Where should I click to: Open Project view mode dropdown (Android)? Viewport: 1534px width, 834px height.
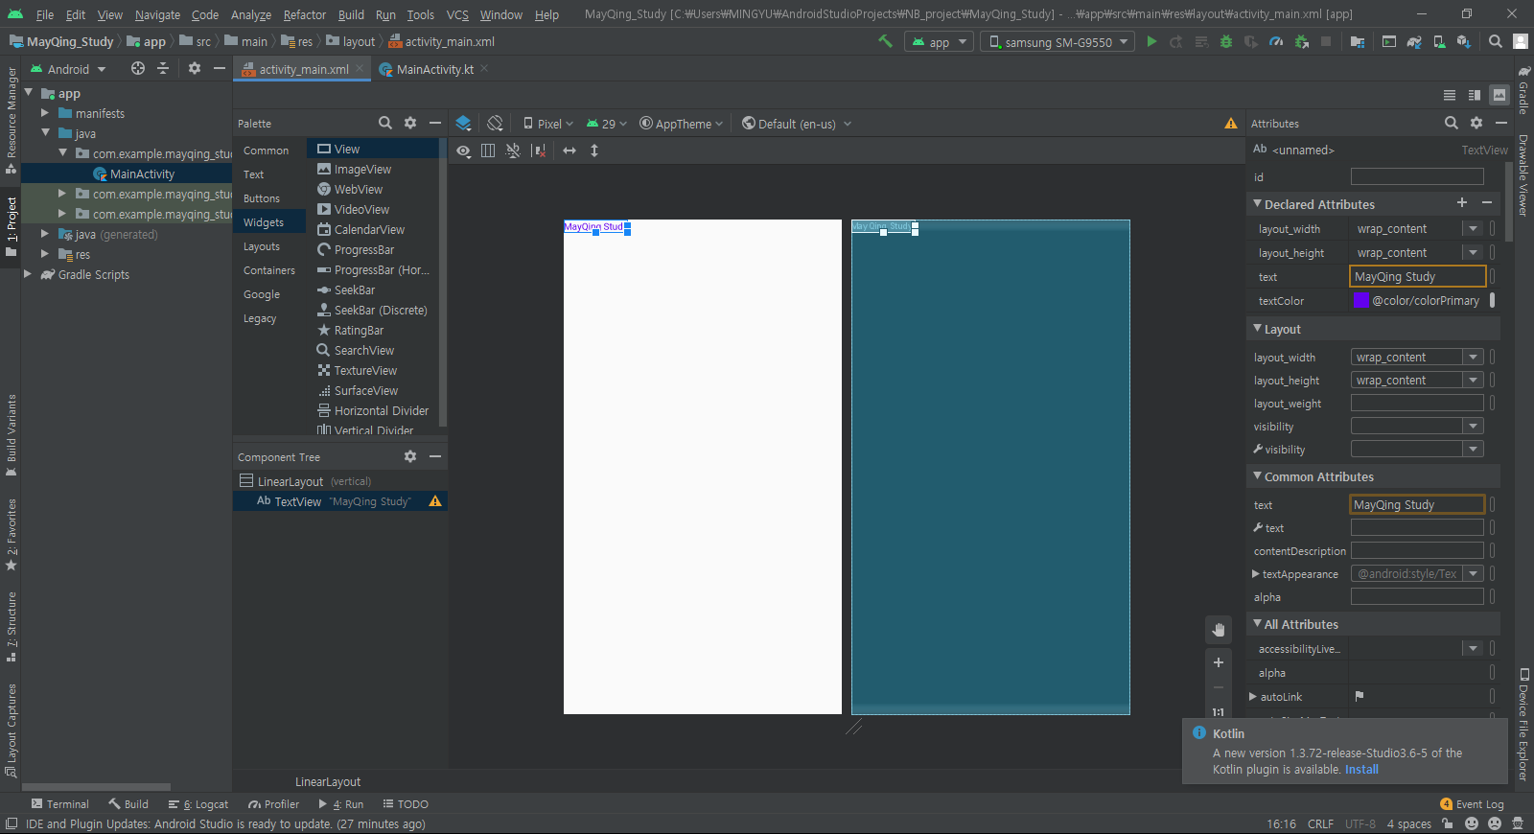click(x=68, y=69)
